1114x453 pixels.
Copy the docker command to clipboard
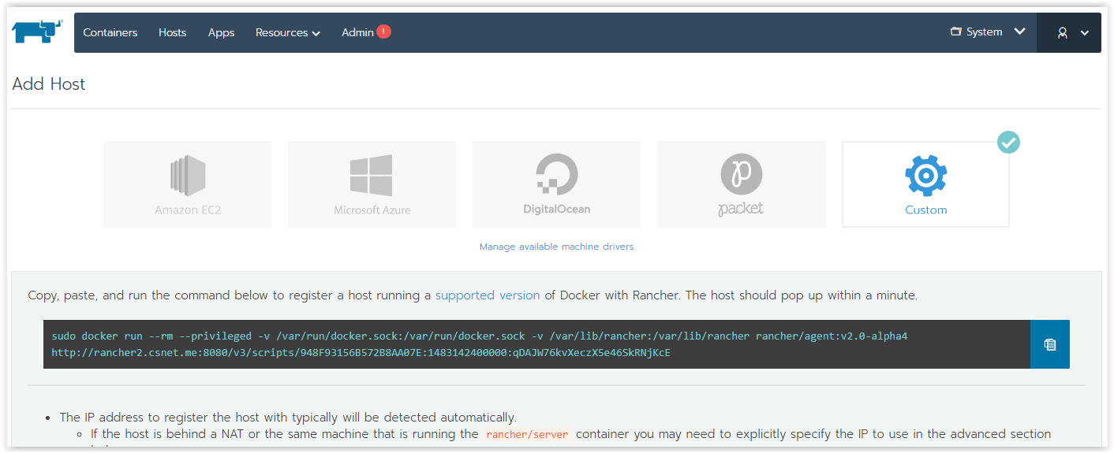(1049, 344)
